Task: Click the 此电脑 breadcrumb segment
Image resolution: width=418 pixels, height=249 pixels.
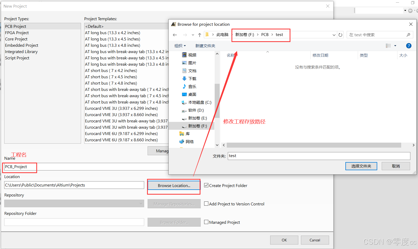Action: click(x=222, y=35)
